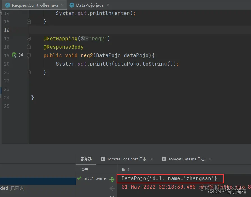Click the DataPojo{id=1, name='zhangsan'} output line
The width and height of the screenshot is (251, 197).
pyautogui.click(x=169, y=178)
